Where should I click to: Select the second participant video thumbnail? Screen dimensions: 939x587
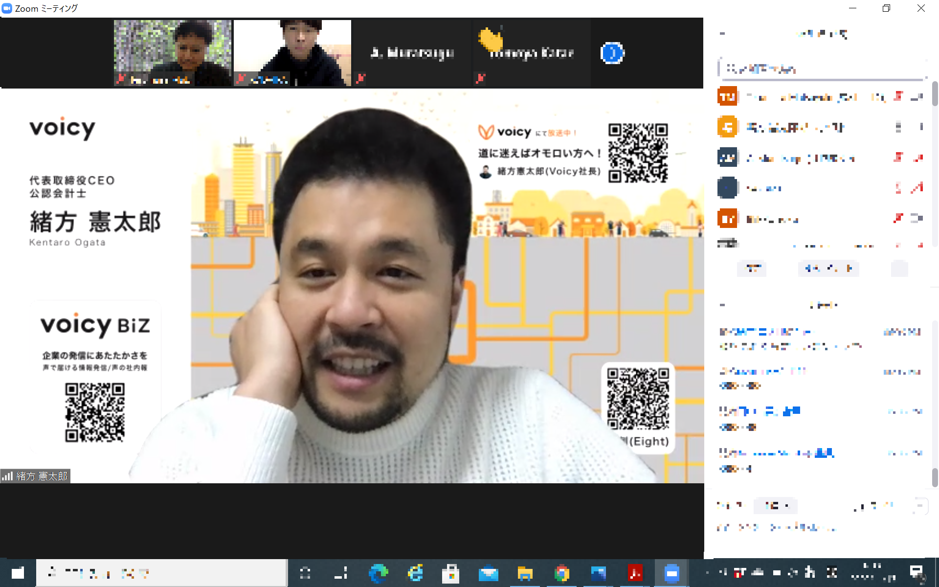point(292,53)
